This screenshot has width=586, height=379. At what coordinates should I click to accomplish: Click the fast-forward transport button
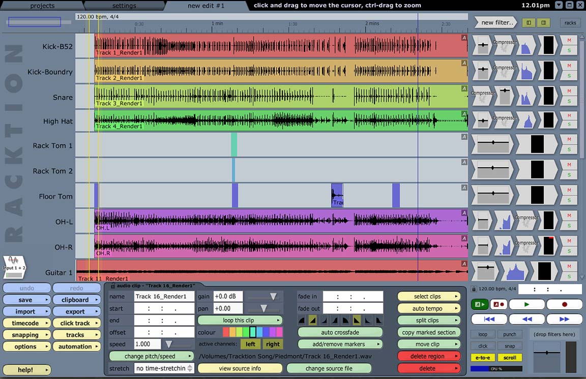[x=564, y=319]
